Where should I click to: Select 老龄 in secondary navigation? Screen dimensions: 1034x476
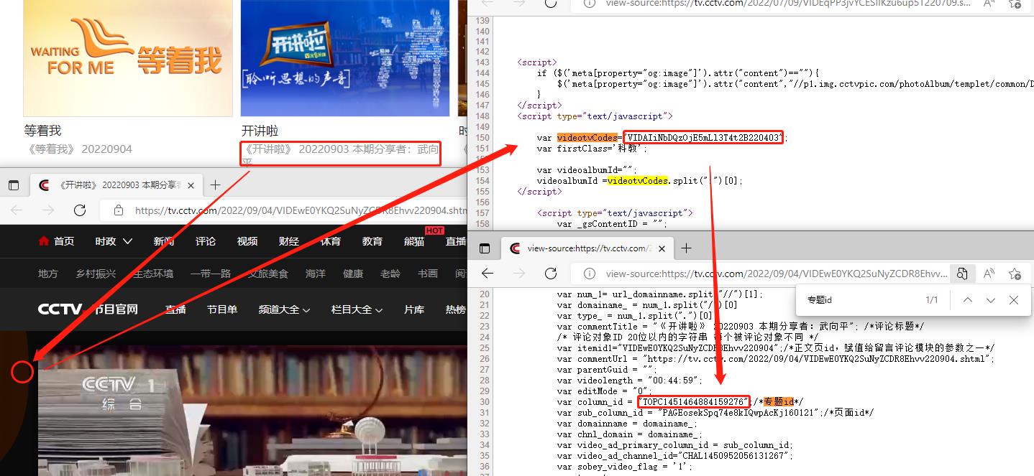[390, 274]
